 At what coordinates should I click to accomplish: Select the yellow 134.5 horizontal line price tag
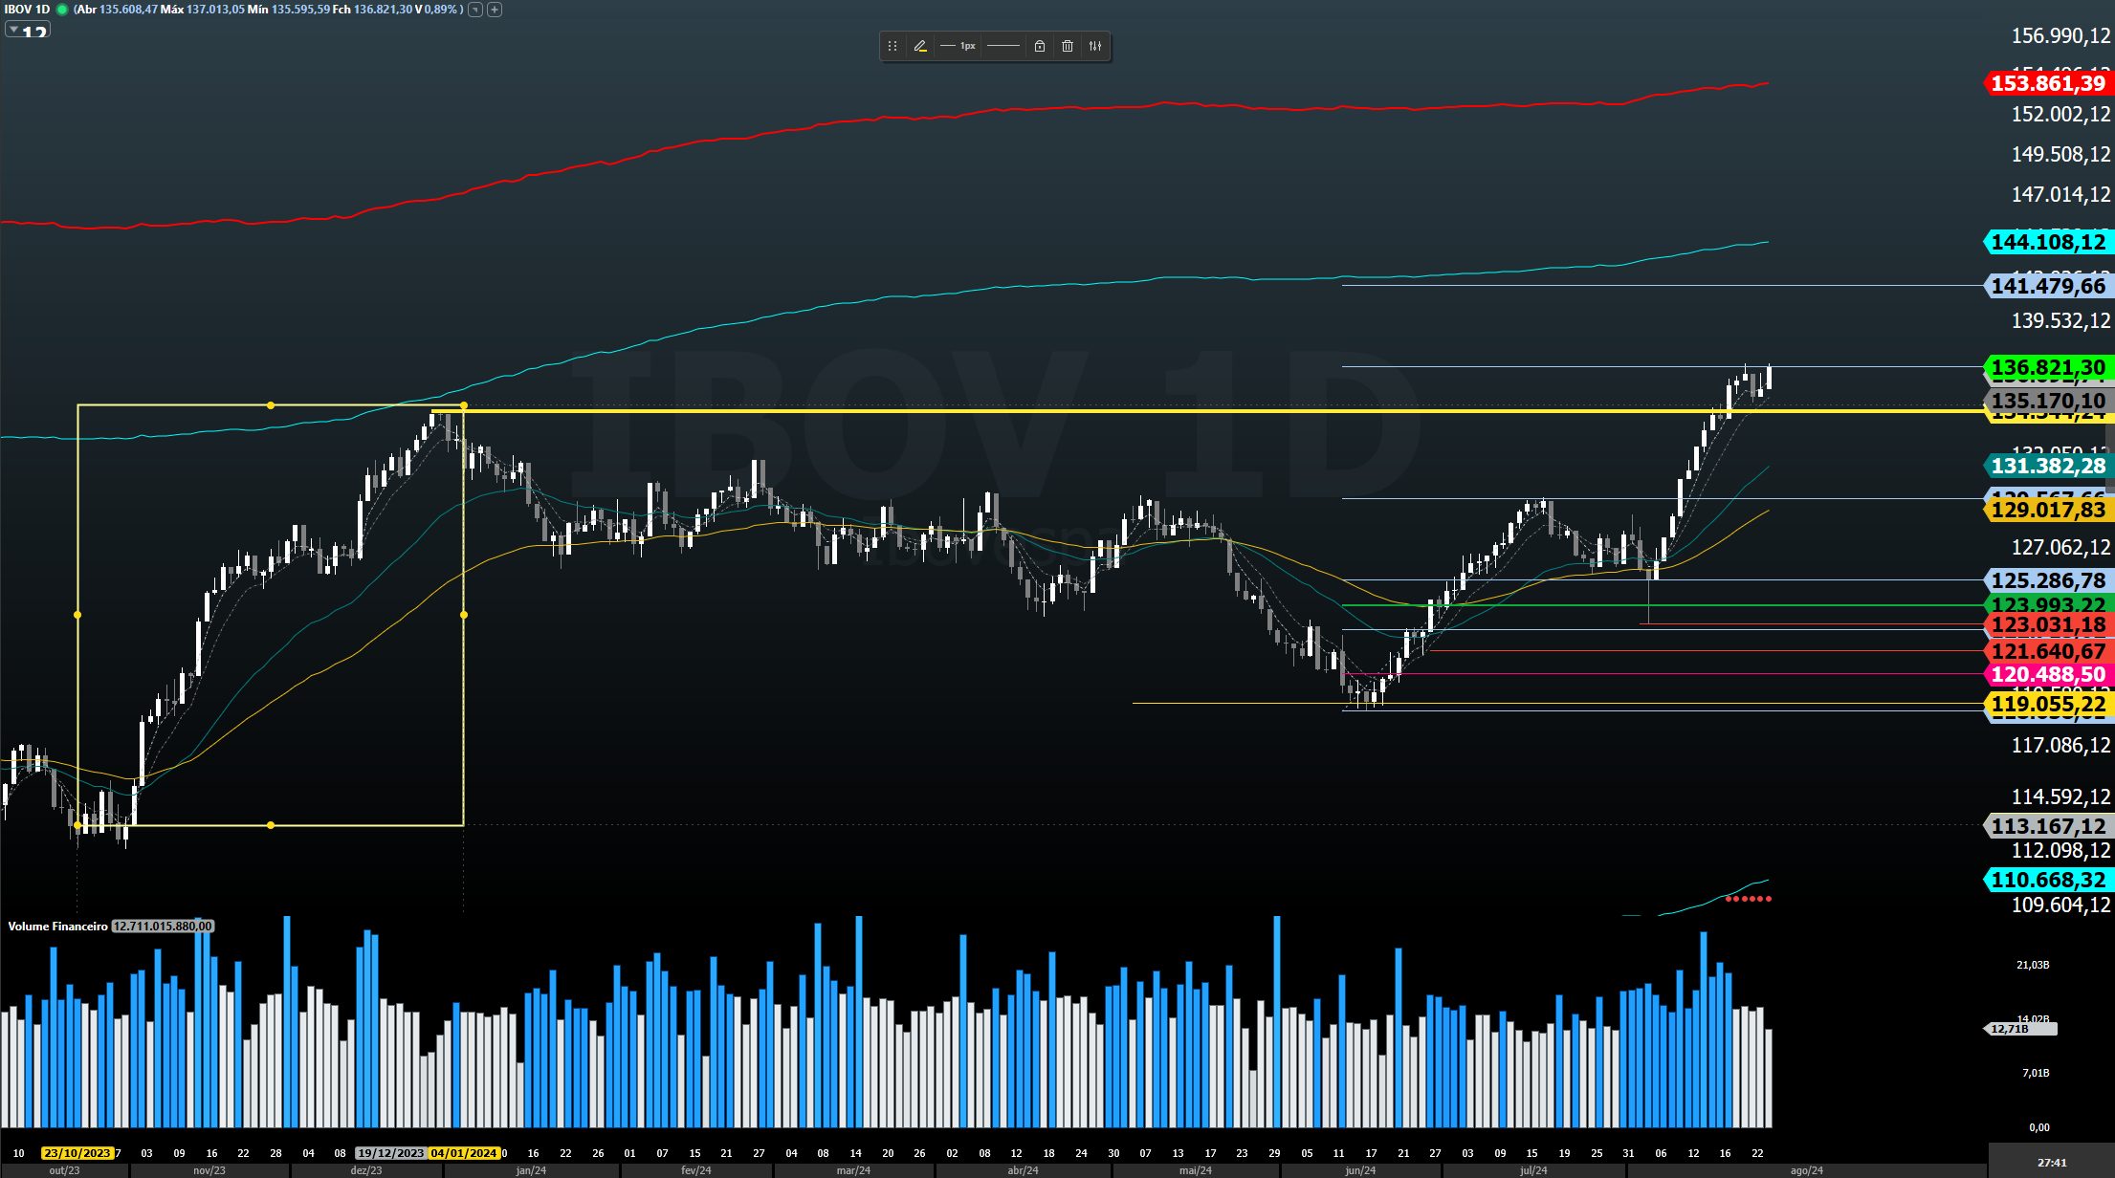2047,417
